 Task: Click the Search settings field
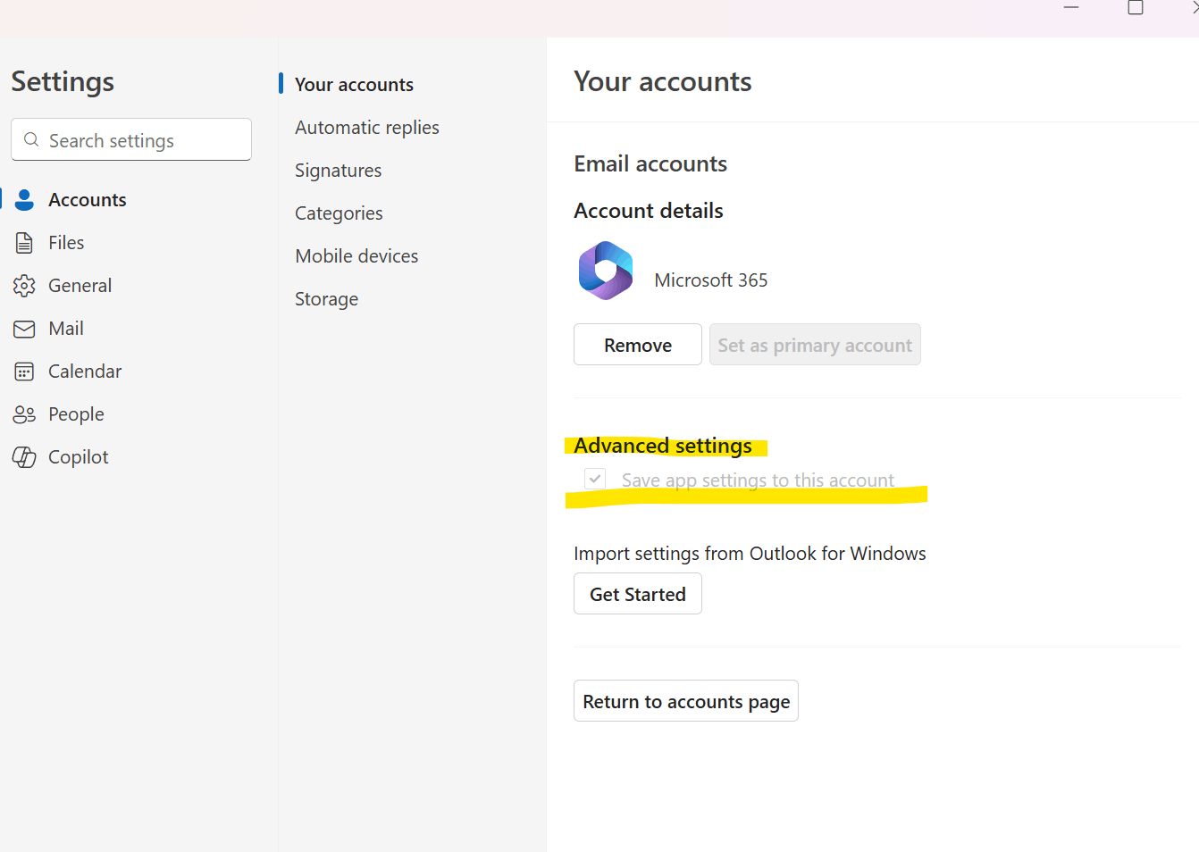130,139
